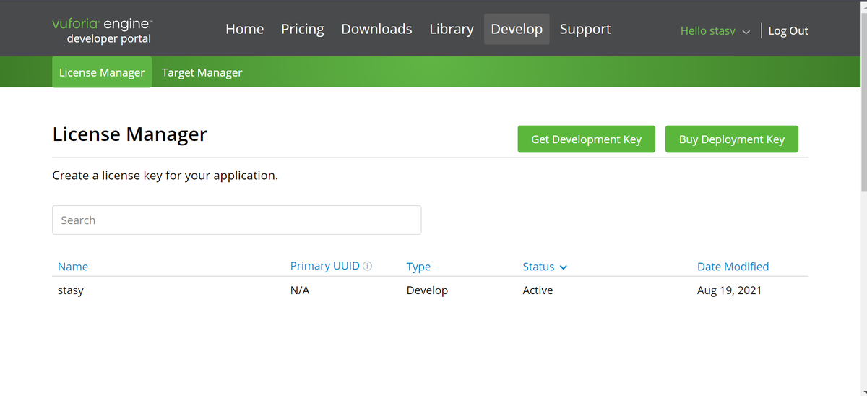This screenshot has width=867, height=396.
Task: Switch to the Target Manager tab
Action: coord(202,72)
